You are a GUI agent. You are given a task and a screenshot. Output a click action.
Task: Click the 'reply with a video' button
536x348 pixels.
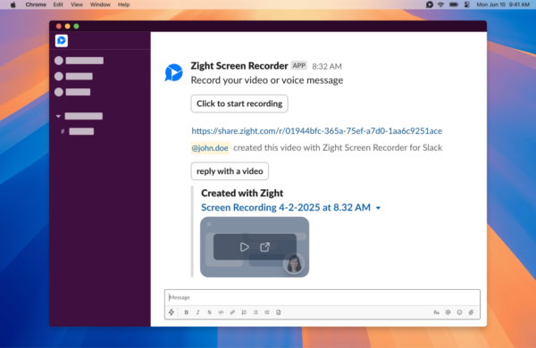[x=230, y=171]
